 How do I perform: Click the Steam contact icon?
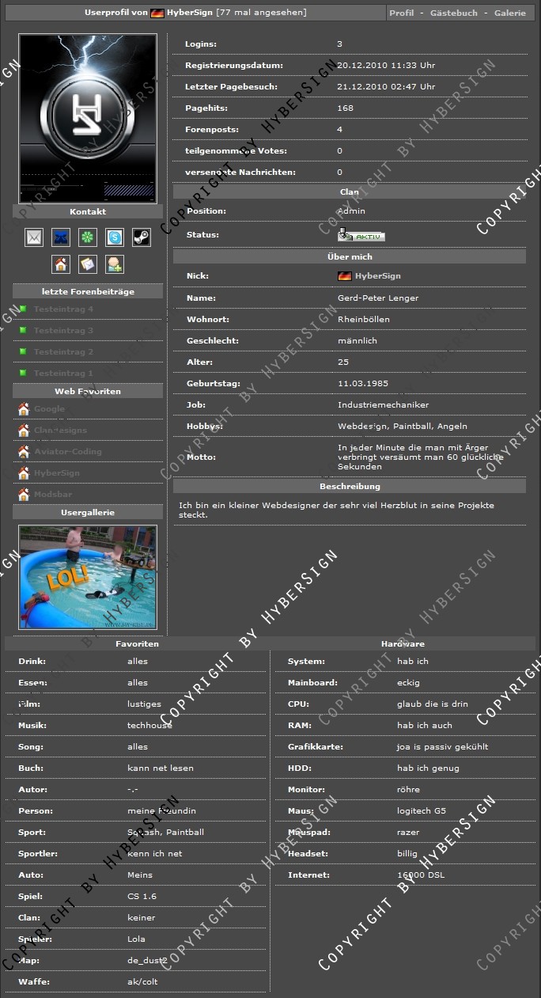click(141, 237)
